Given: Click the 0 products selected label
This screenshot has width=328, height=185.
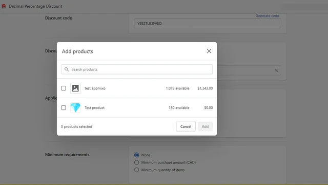Looking at the screenshot, I should tap(76, 127).
